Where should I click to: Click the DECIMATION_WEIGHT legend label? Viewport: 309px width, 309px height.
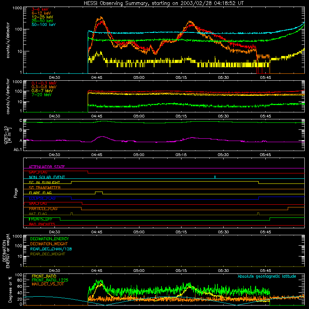tap(49, 244)
